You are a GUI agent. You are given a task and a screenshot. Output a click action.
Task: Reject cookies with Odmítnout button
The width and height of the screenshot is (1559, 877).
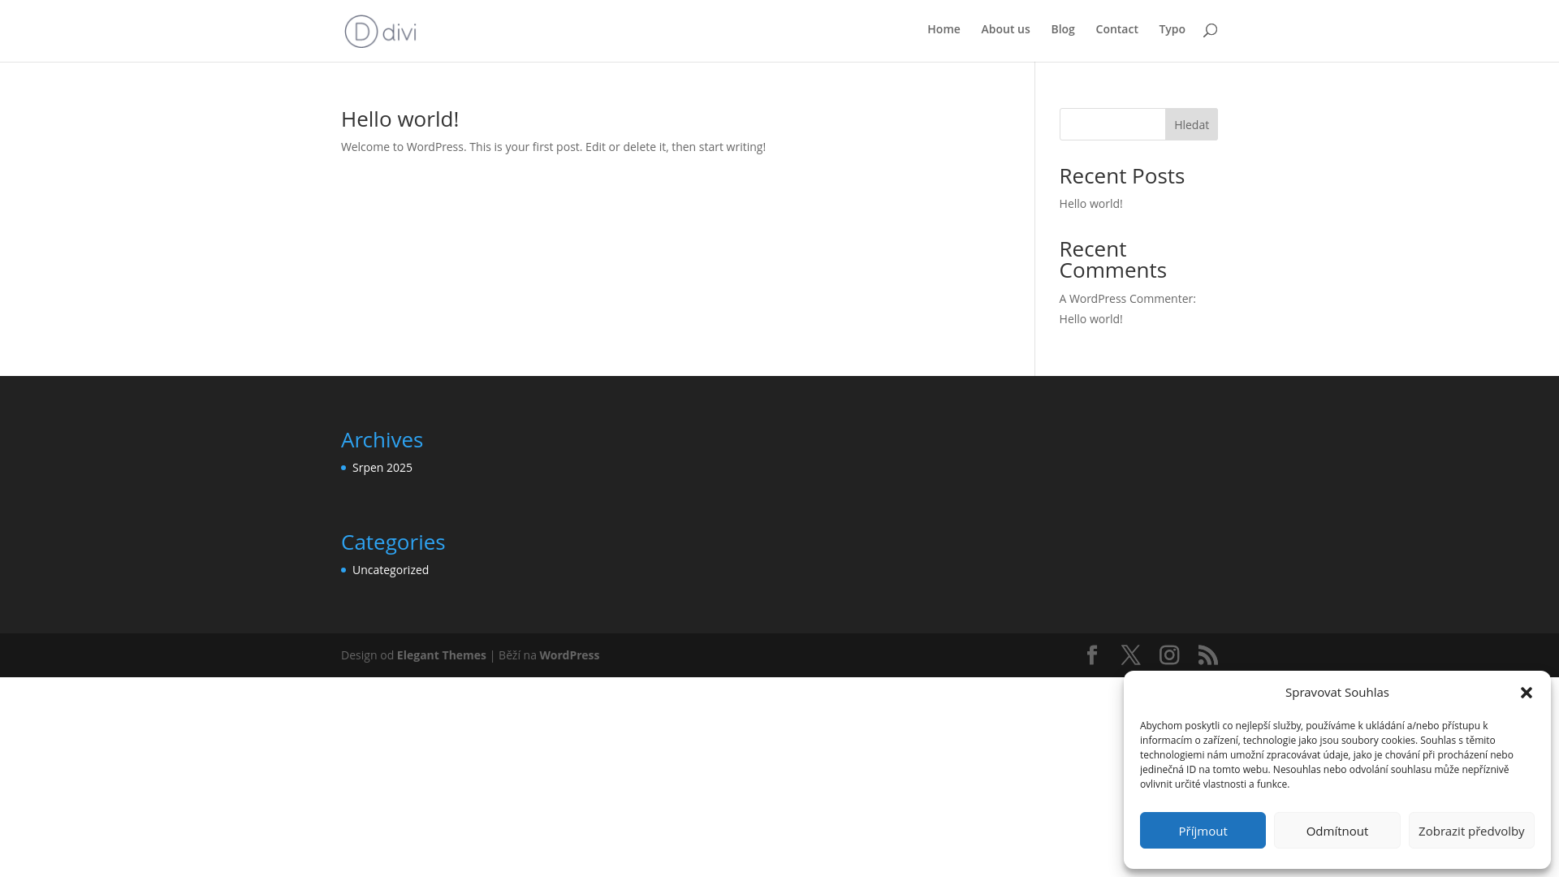pyautogui.click(x=1337, y=831)
